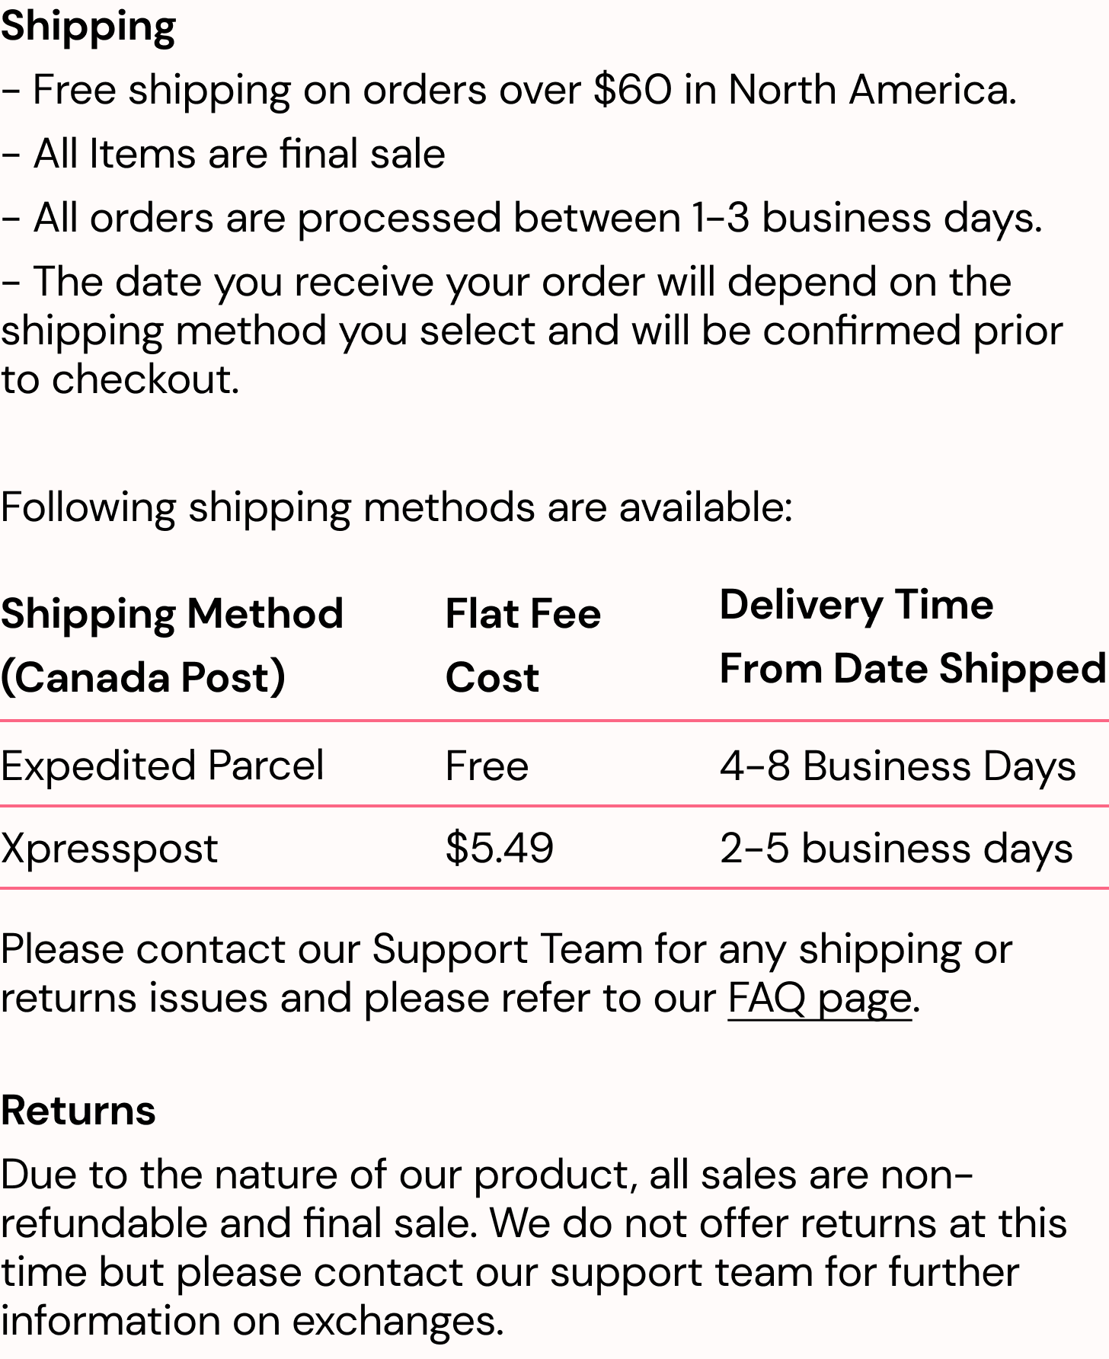Click the Flat Fee Cost column header
The height and width of the screenshot is (1359, 1109).
pyautogui.click(x=523, y=645)
